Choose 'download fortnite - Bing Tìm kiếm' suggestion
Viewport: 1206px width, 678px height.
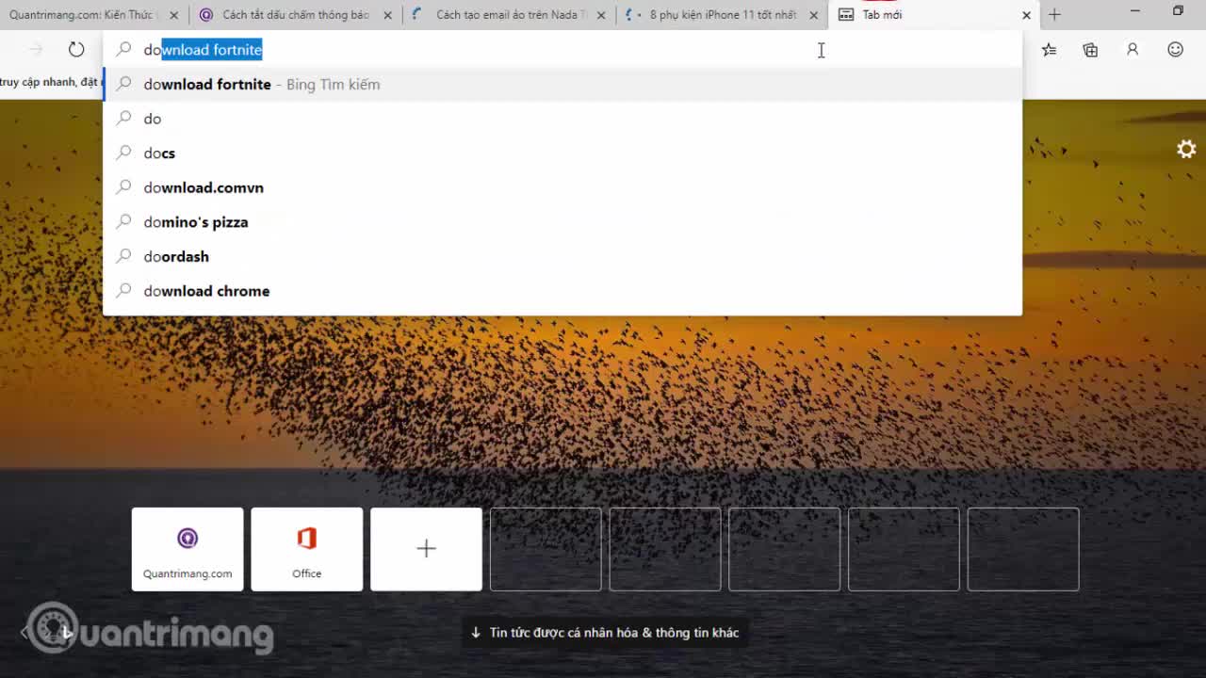point(562,84)
